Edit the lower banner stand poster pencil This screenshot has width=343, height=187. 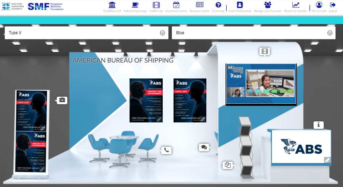(x=42, y=169)
